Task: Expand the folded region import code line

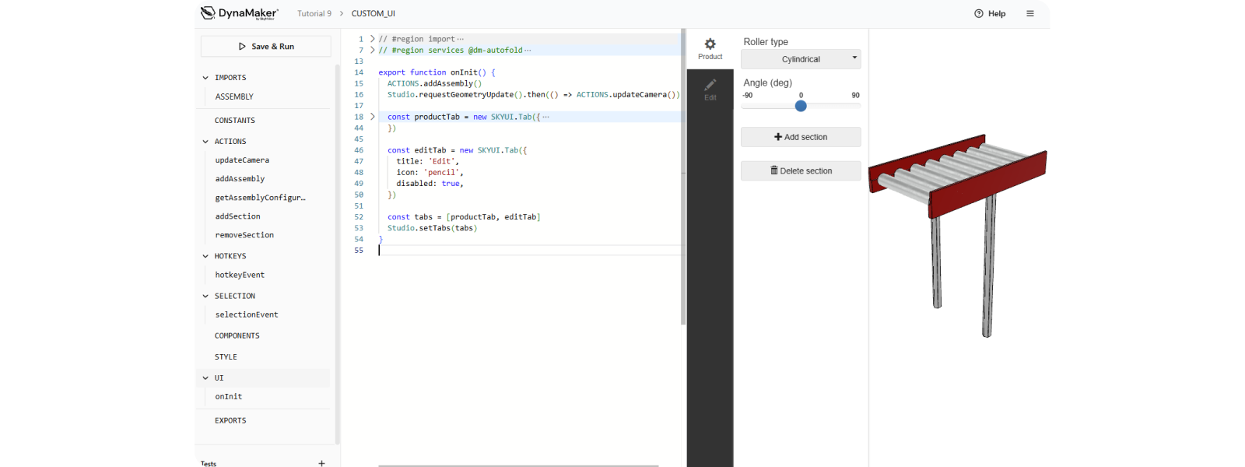Action: point(373,39)
